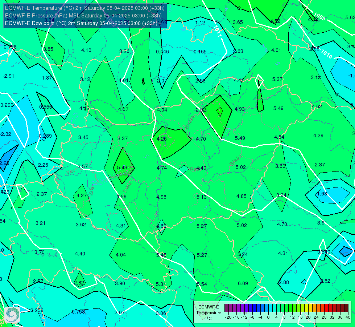Click the 3.21 dew point value
Screen dimensions: 355x327
point(40,223)
